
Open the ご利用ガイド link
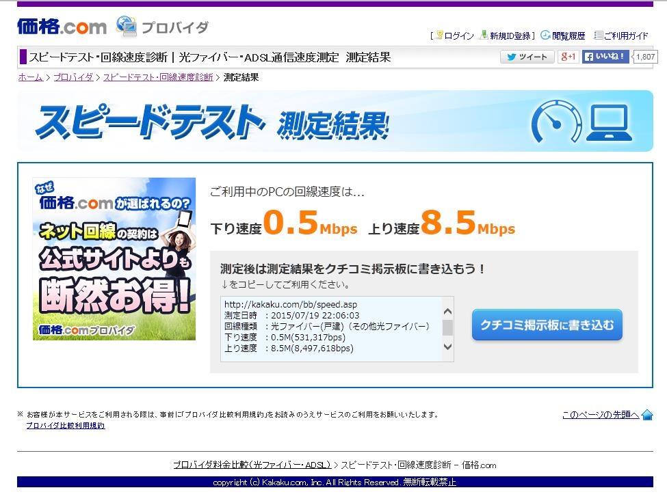tap(626, 36)
